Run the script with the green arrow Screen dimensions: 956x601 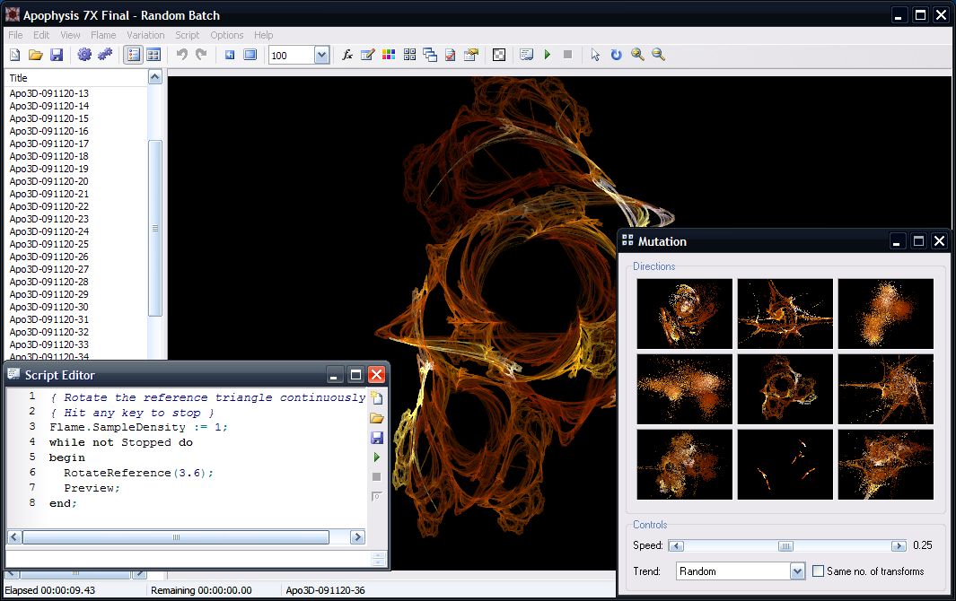pos(376,458)
